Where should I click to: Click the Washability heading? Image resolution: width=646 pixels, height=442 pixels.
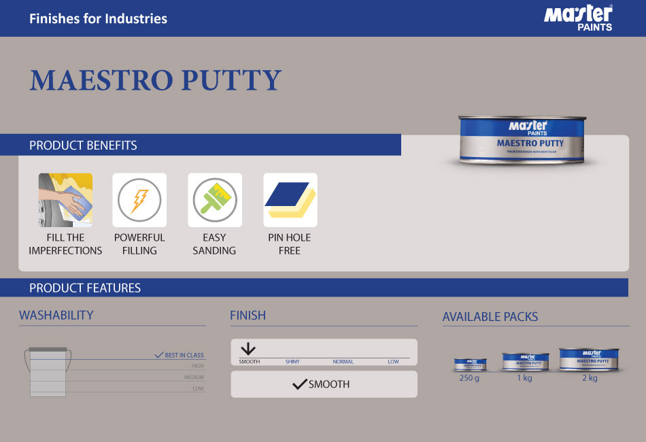click(56, 315)
